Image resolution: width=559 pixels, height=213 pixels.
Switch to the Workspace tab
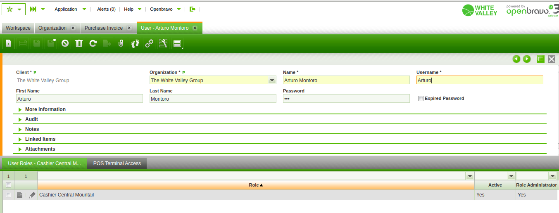(18, 28)
